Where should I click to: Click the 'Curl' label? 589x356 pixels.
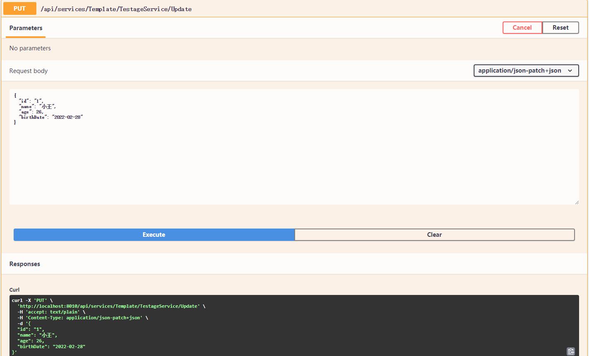tap(14, 290)
